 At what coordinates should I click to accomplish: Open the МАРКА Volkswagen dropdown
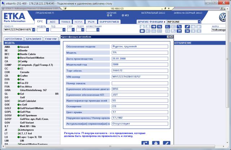[x=219, y=30]
